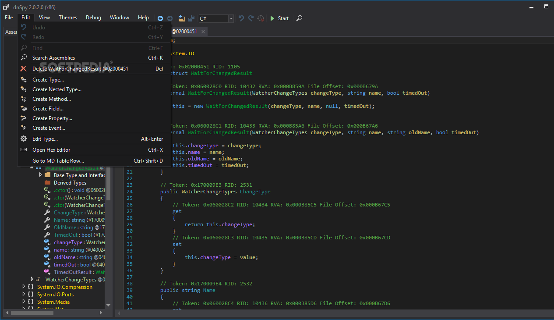
Task: Choose Delete WaitForChangedResult @02000451
Action: click(94, 69)
